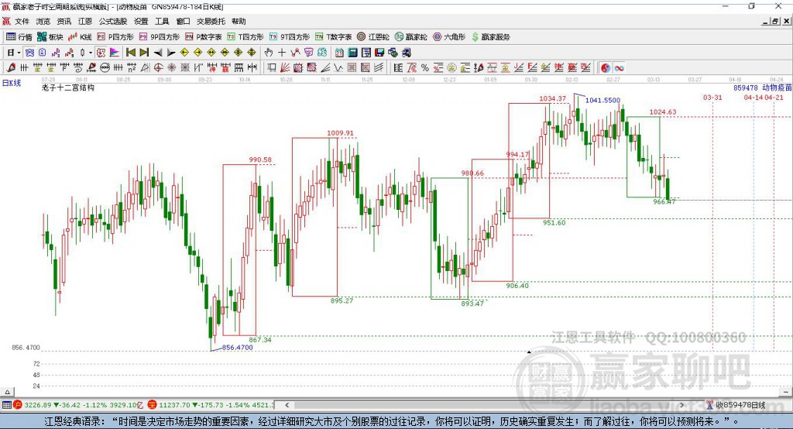Expand the candlestick style dropdown arrow
Screen dimensions: 793x429
[x=91, y=53]
